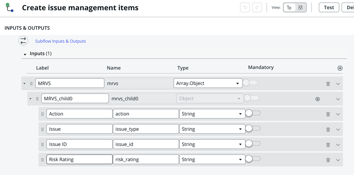Click the redo arrow button
The height and width of the screenshot is (175, 354).
pos(257,7)
